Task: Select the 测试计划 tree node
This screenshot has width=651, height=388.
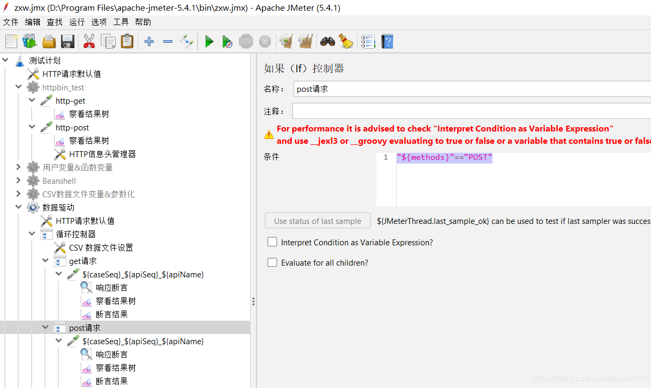Action: pos(44,60)
